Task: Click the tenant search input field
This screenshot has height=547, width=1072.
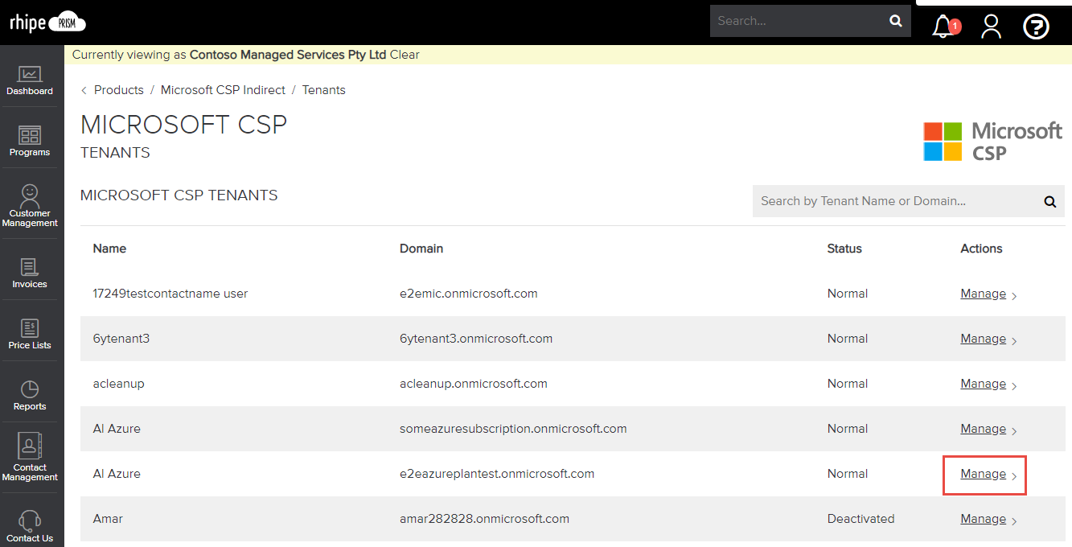Action: [885, 201]
